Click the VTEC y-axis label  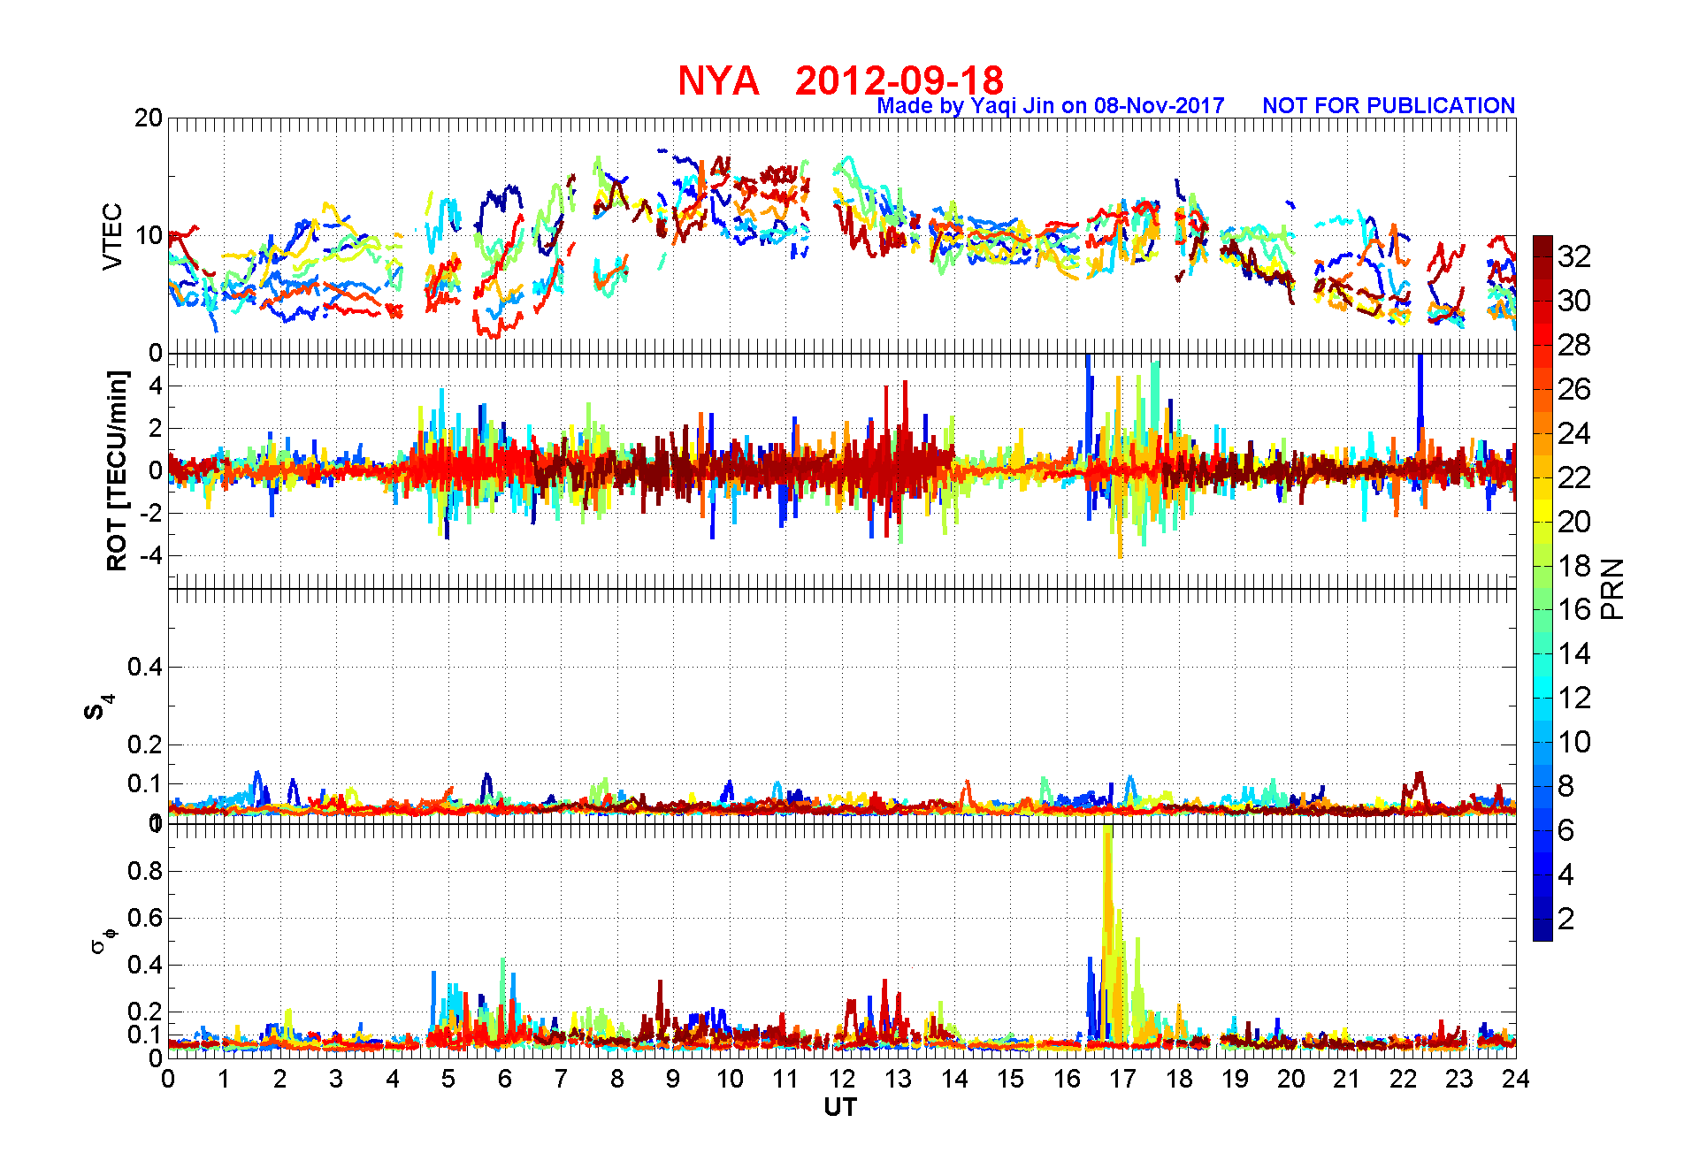click(x=112, y=236)
